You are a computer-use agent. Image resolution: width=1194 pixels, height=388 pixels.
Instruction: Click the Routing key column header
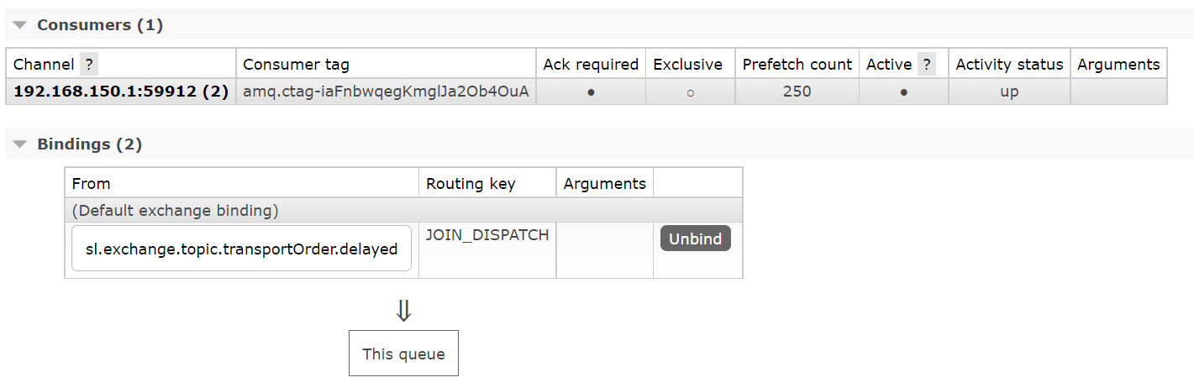[471, 183]
